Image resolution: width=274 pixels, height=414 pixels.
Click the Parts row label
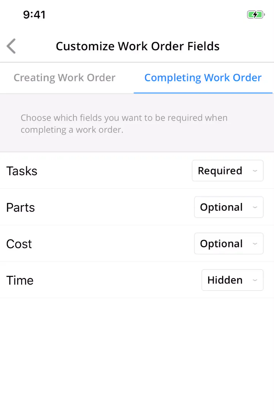pyautogui.click(x=20, y=207)
